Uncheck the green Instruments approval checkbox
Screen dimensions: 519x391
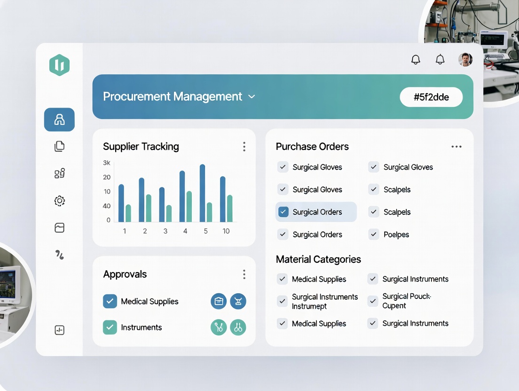coord(110,328)
